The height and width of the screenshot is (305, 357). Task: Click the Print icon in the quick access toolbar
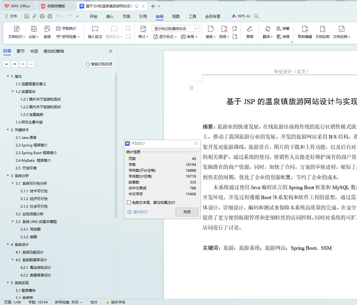point(42,16)
